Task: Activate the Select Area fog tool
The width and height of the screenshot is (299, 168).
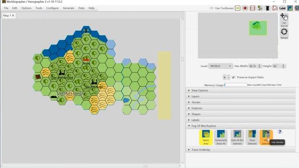Action: tap(206, 137)
